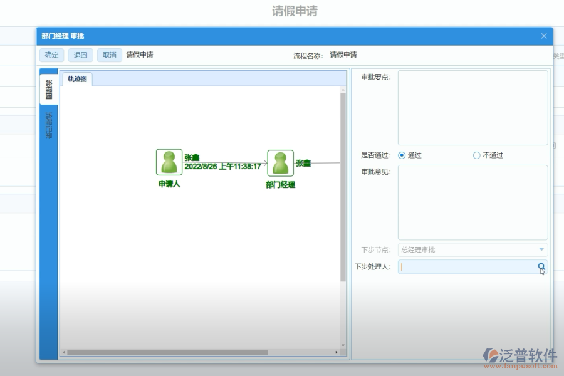The height and width of the screenshot is (376, 564).
Task: Open the 下步节点 dropdown showing 总经理审批
Action: pos(470,249)
